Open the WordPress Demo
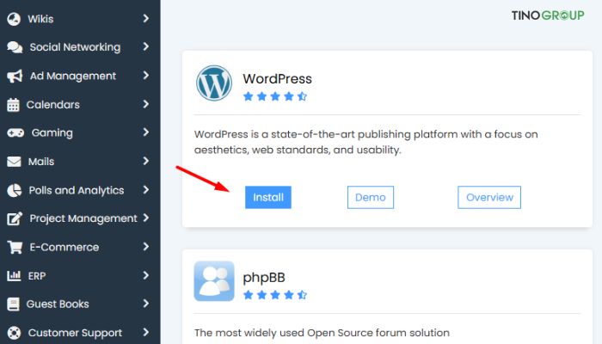The width and height of the screenshot is (602, 344). point(371,197)
